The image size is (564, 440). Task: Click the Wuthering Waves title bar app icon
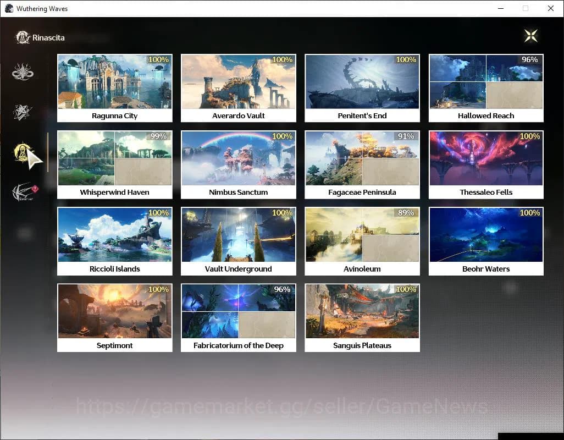pos(9,9)
